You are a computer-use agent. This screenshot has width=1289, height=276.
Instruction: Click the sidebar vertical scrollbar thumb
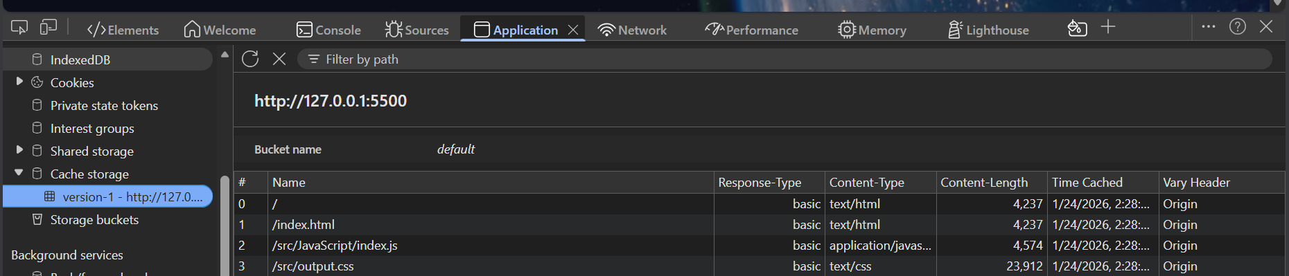(x=225, y=226)
